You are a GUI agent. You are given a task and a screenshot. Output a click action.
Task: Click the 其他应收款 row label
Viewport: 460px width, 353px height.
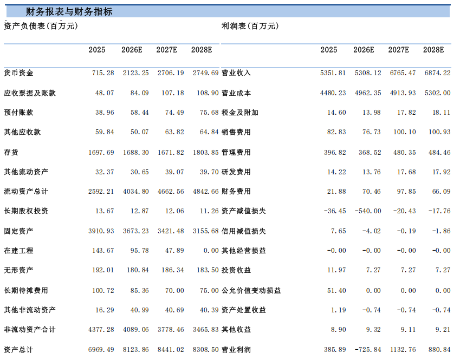pos(22,132)
